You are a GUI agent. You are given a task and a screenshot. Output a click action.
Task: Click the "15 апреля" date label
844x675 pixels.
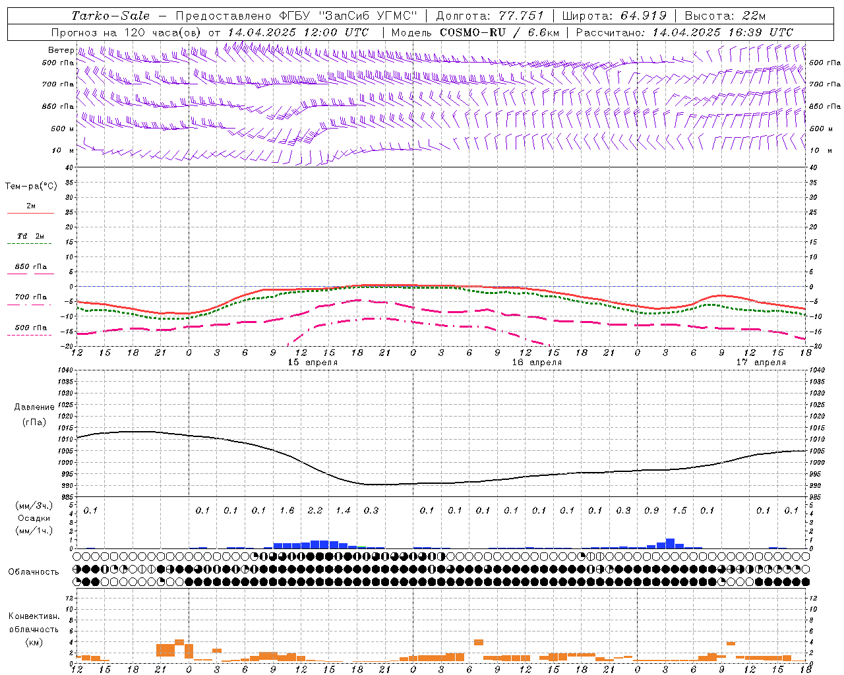point(313,362)
